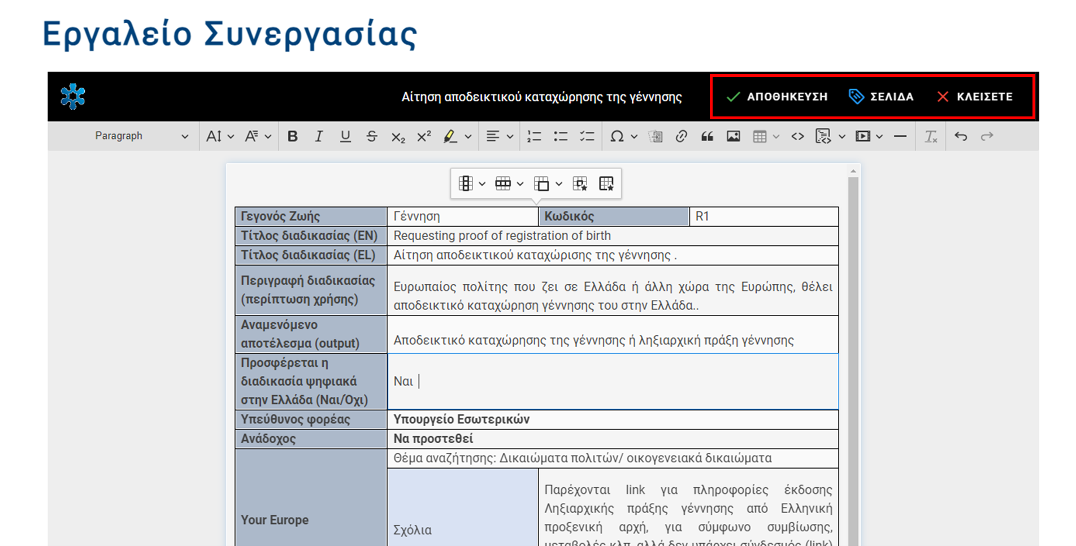Toggle inline code formatting
Screen dimensions: 1076x546
coord(797,136)
